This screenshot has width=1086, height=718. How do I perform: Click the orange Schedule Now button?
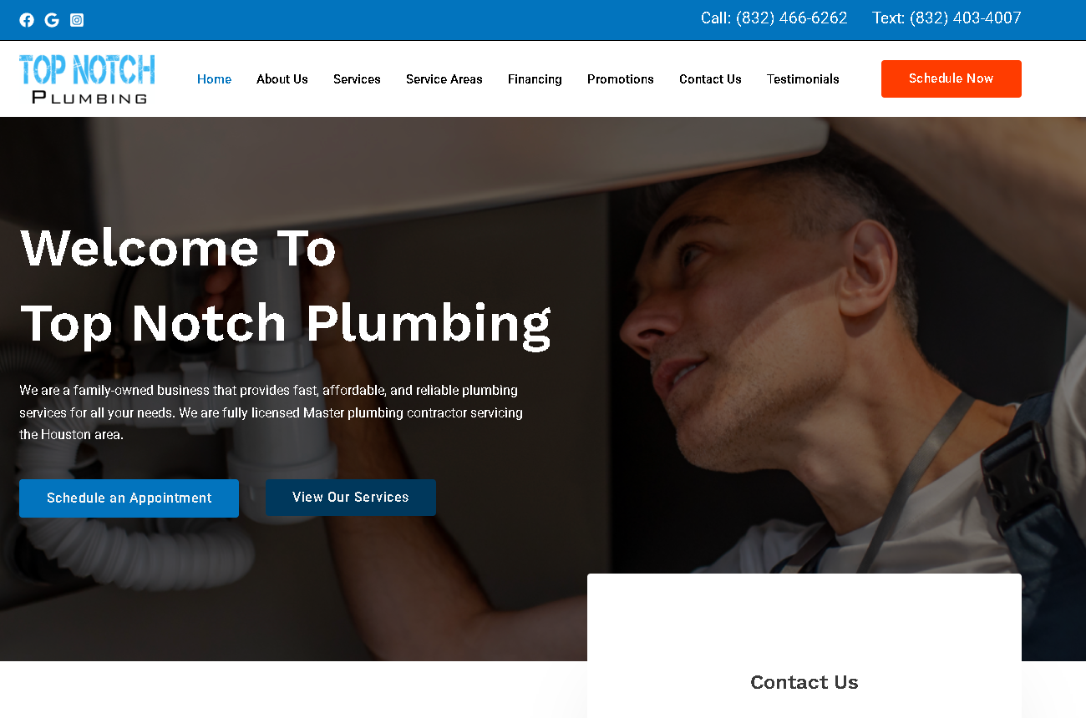click(952, 78)
